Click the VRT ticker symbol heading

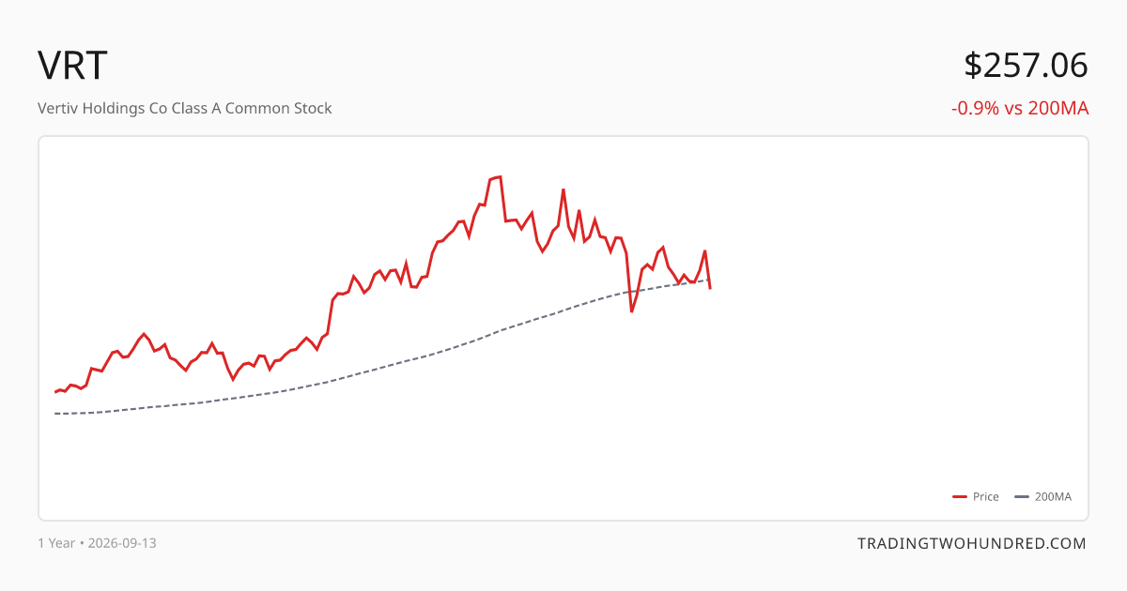click(x=73, y=66)
